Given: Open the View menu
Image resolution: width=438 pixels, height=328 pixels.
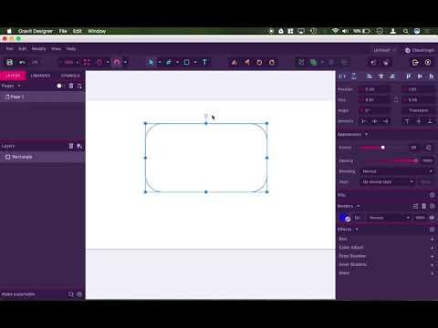Looking at the screenshot, I should [56, 49].
